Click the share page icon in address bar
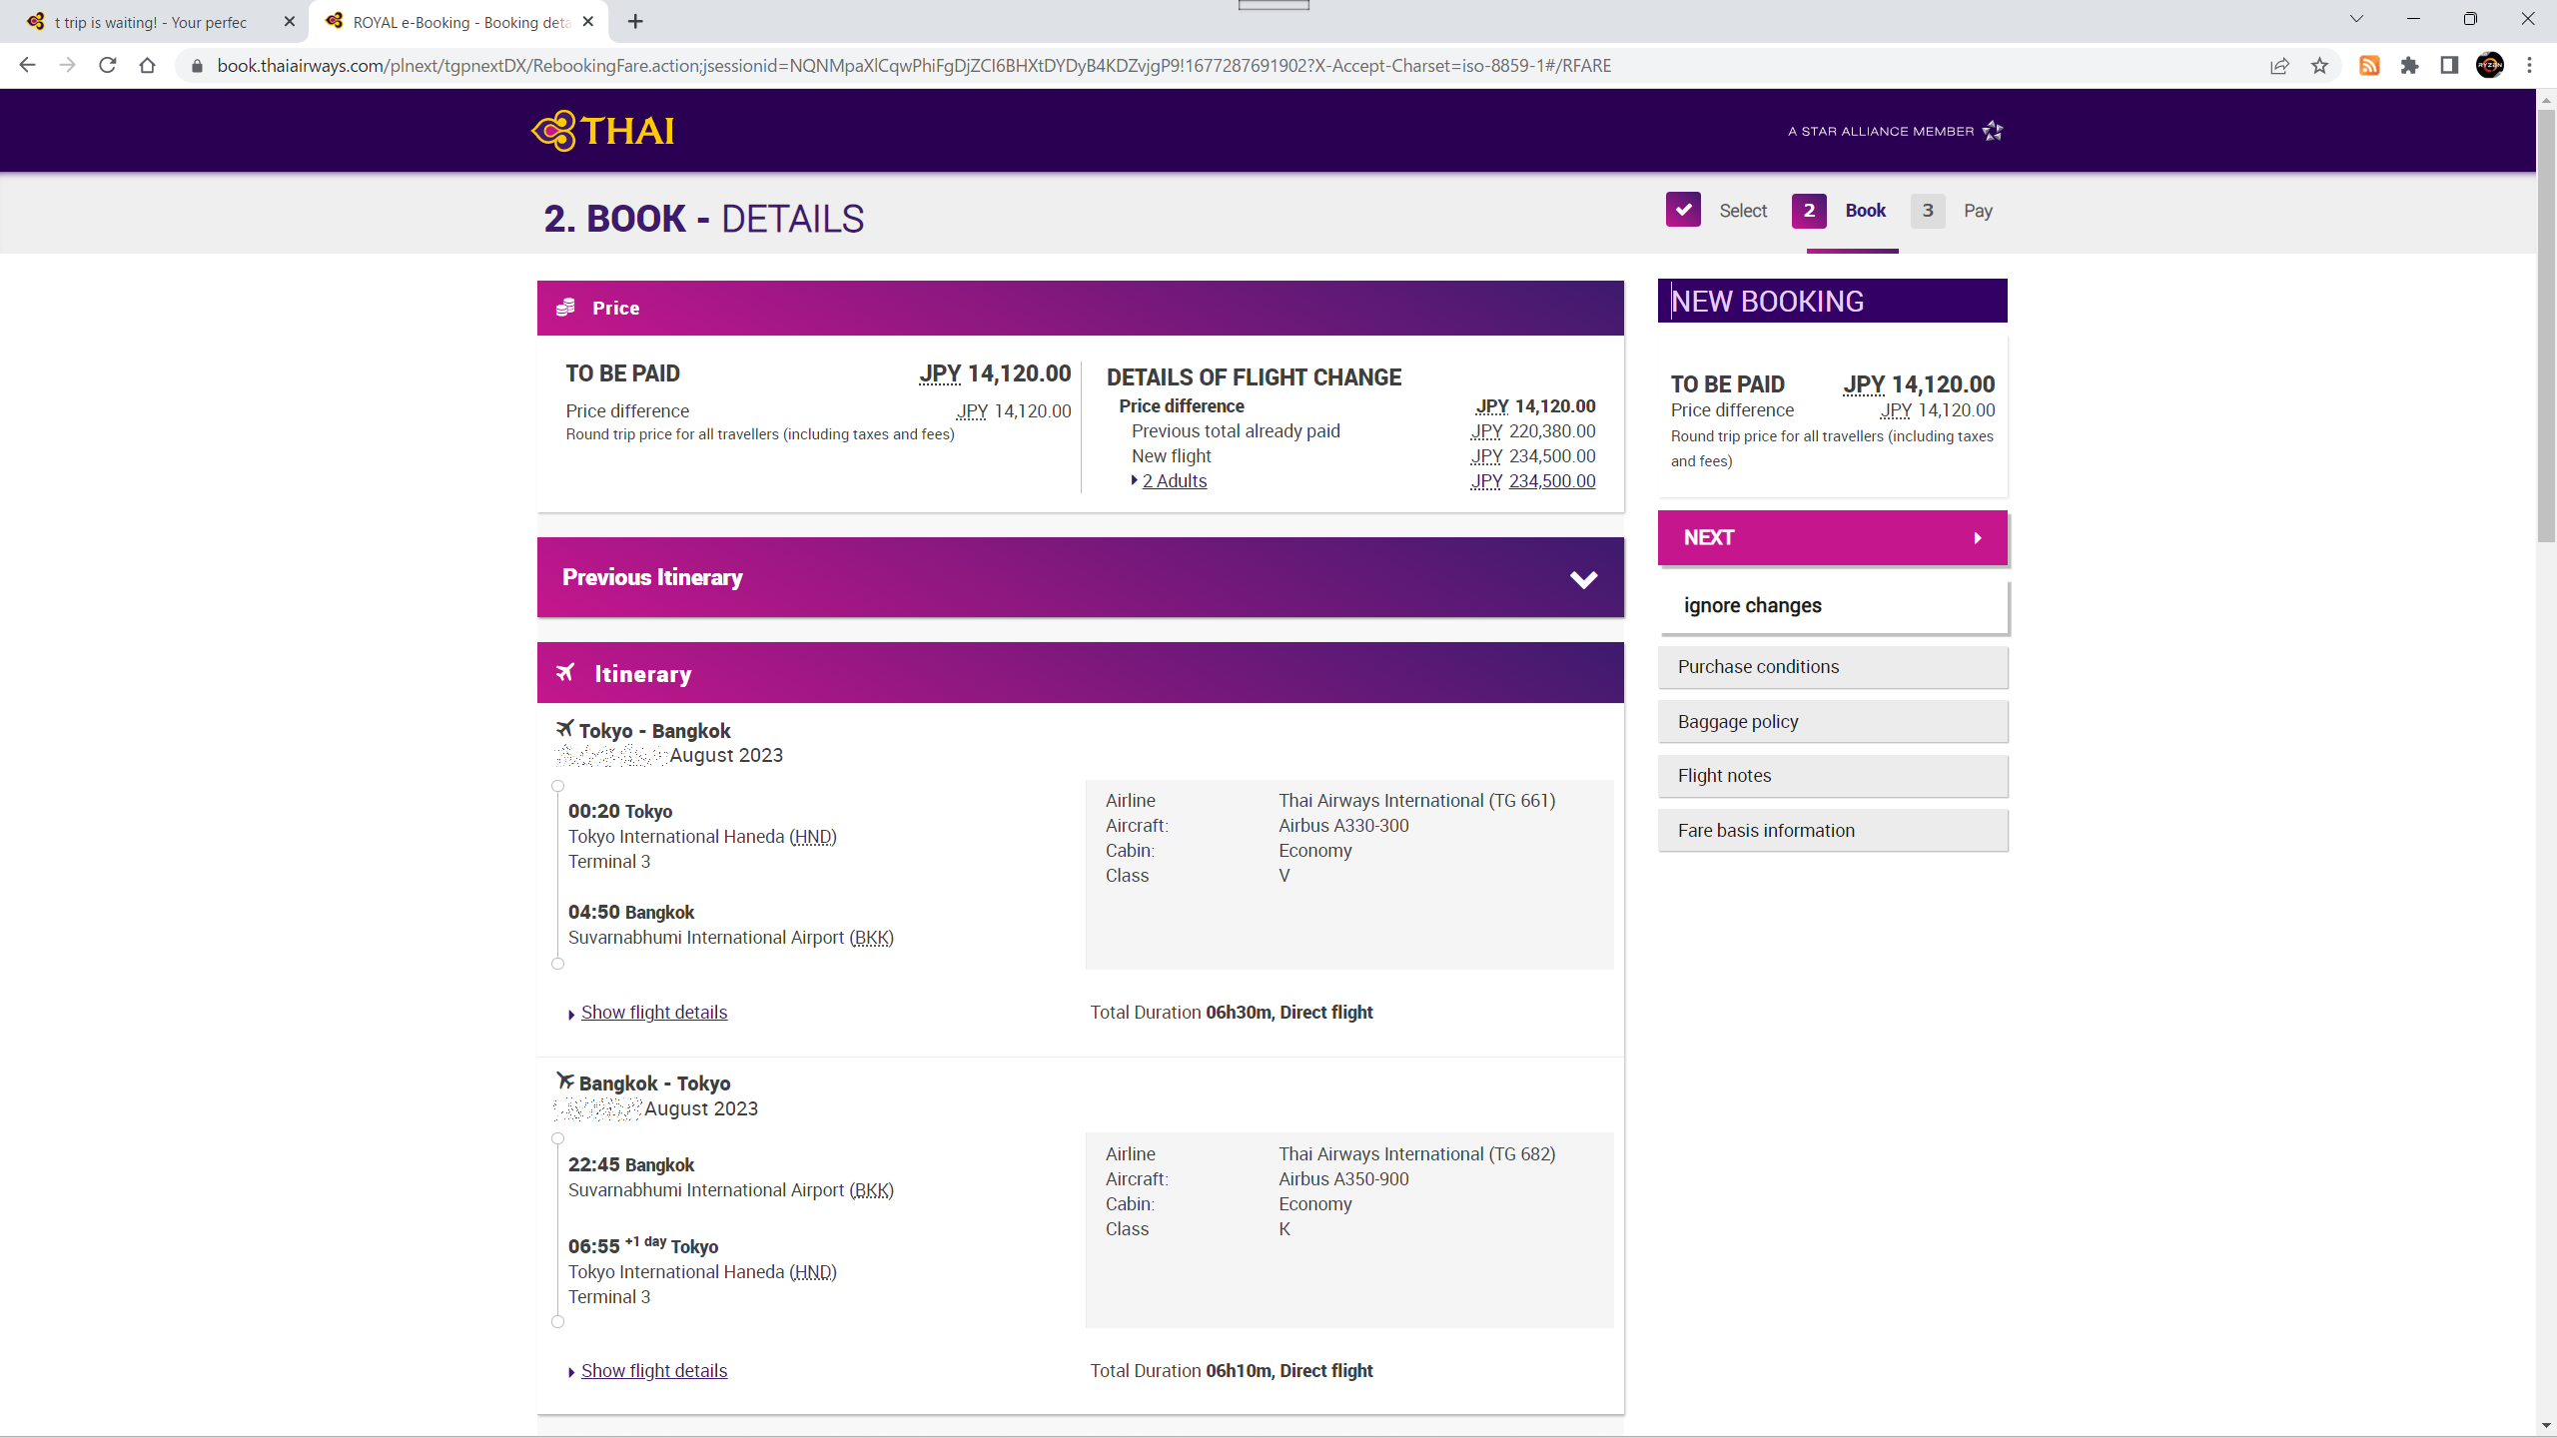This screenshot has height=1438, width=2557. (x=2279, y=66)
